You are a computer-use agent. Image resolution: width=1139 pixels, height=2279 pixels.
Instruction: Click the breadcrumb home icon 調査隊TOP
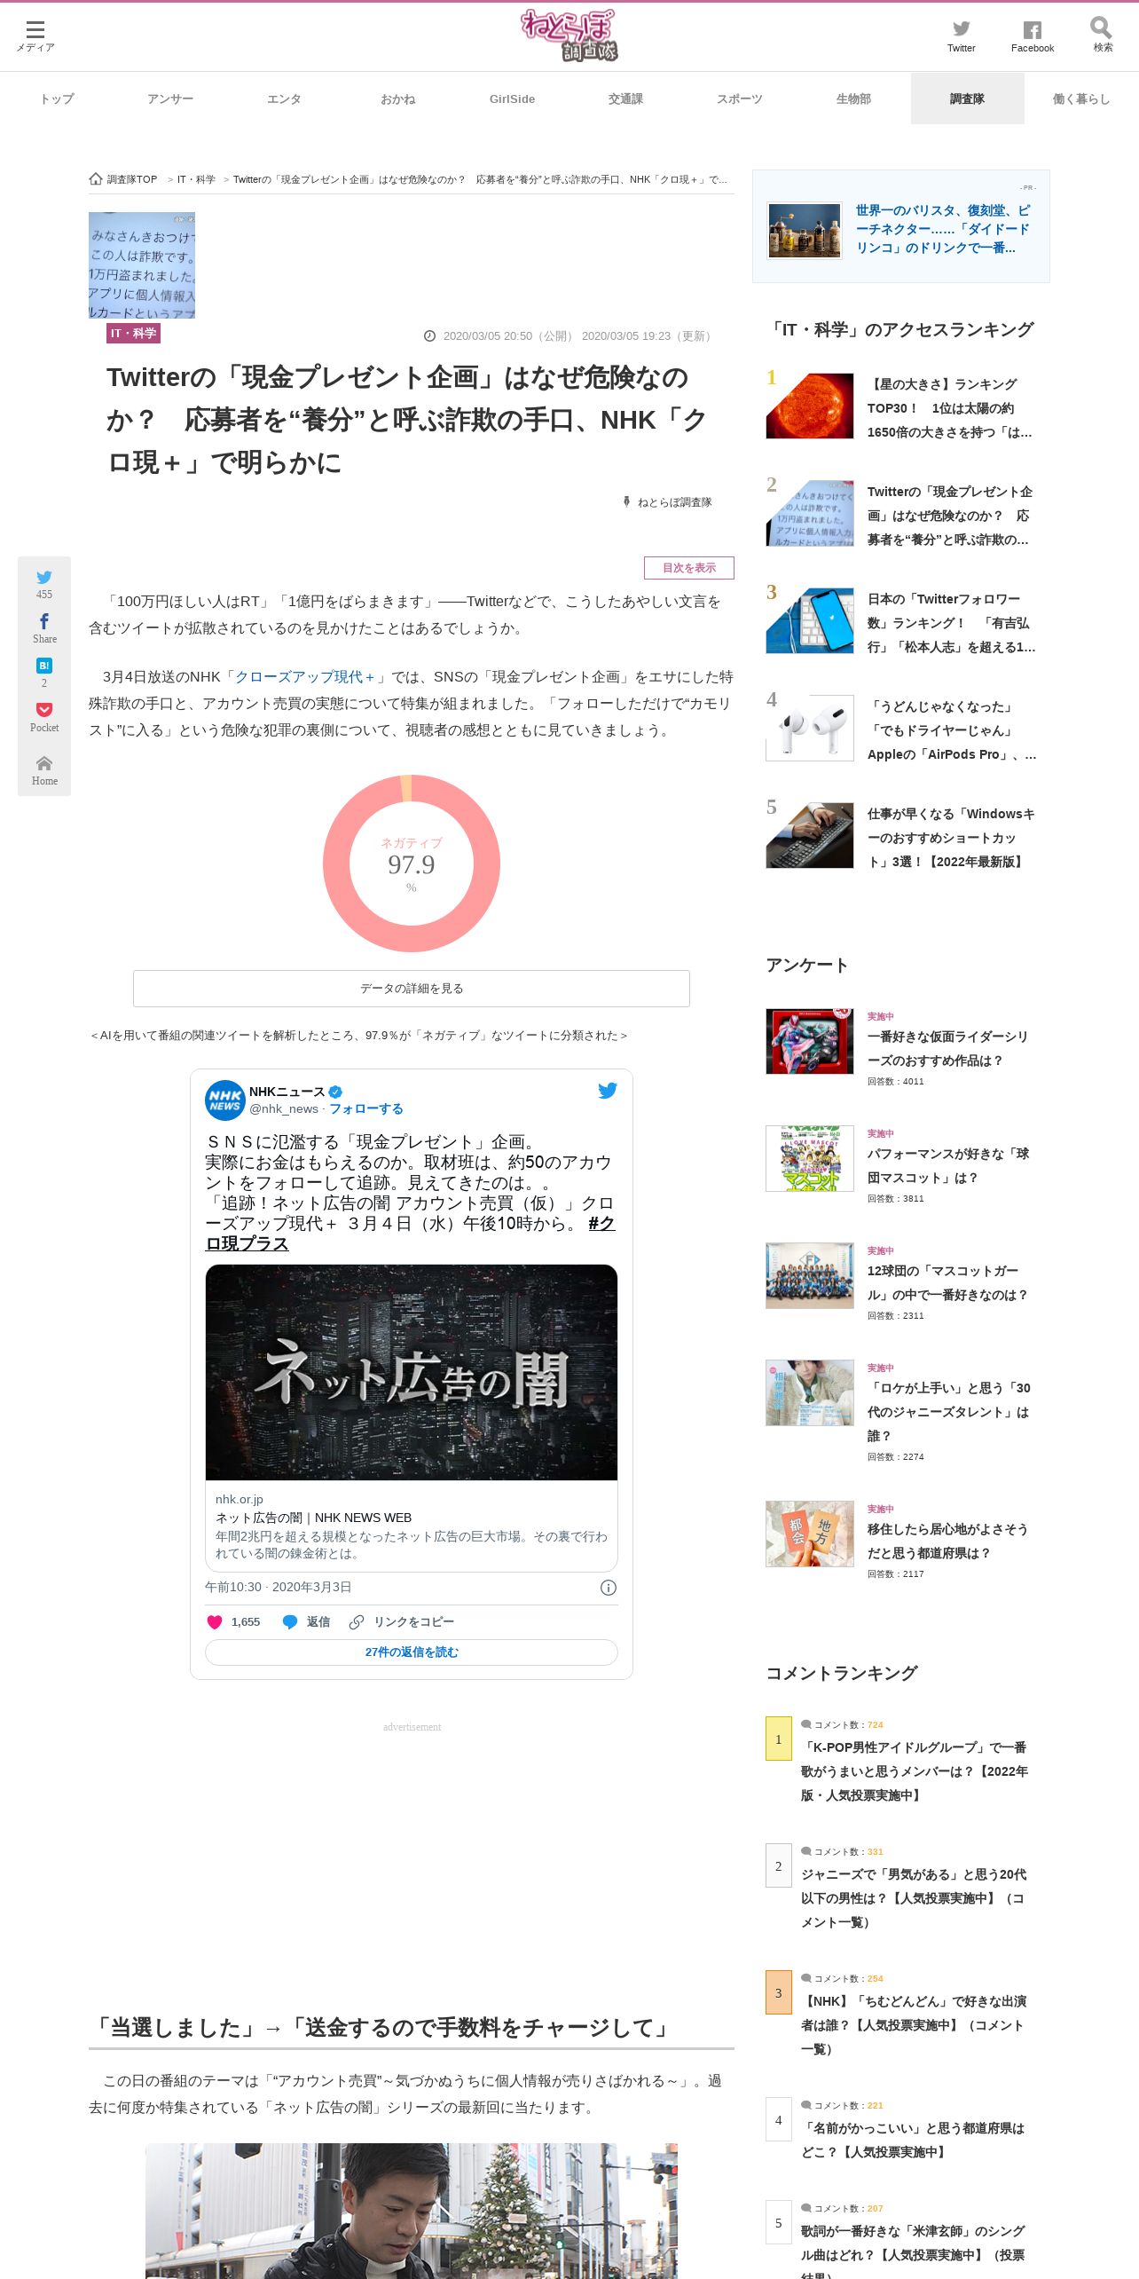click(123, 179)
